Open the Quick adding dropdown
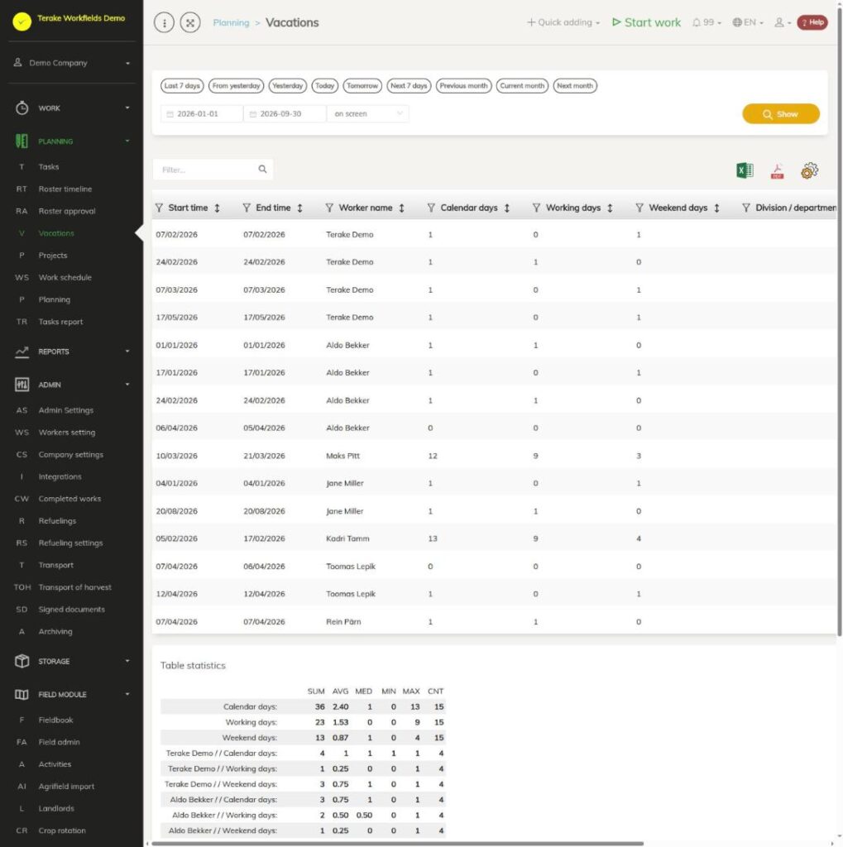 563,22
